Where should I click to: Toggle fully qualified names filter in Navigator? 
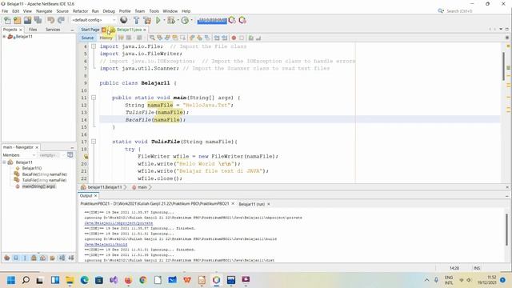pyautogui.click(x=52, y=258)
